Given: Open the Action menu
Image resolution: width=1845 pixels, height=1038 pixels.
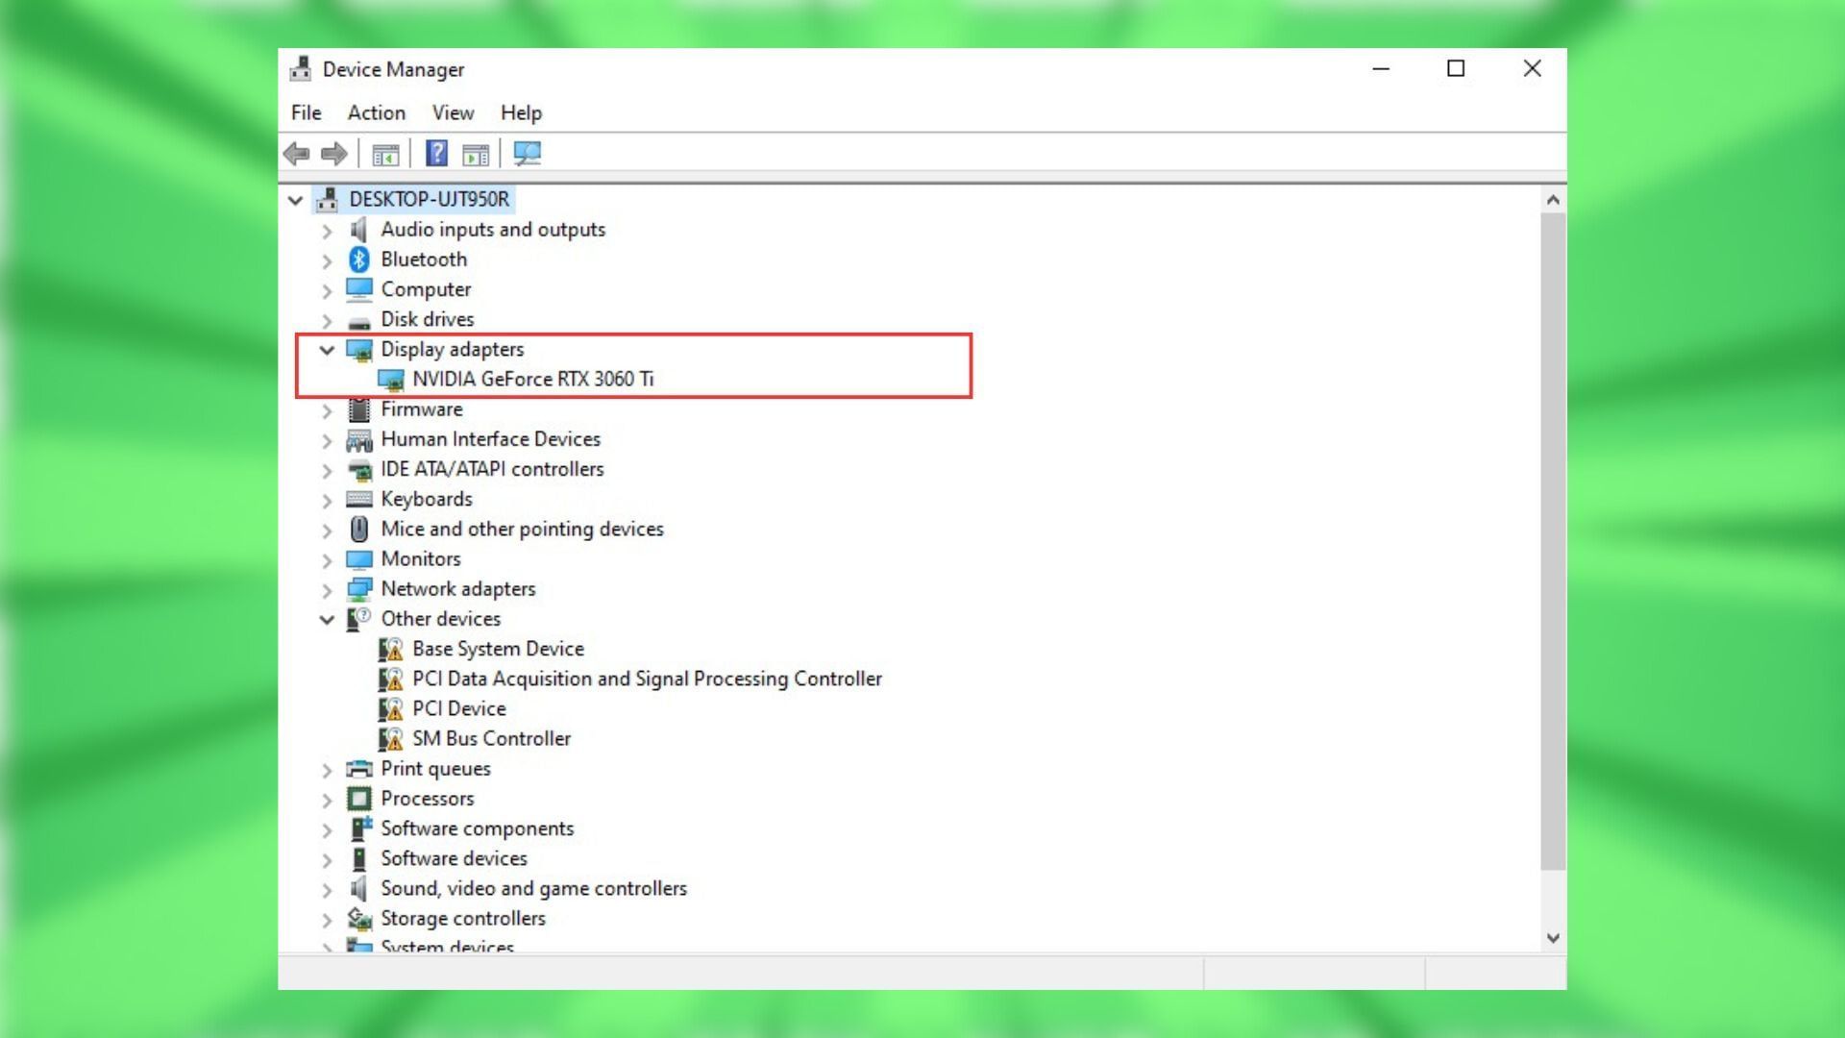Looking at the screenshot, I should coord(376,112).
